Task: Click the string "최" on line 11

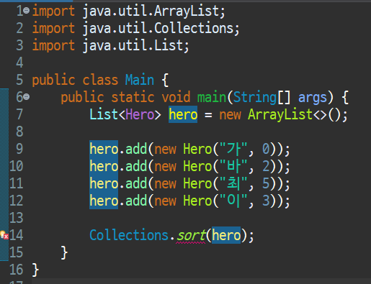Action: click(233, 183)
